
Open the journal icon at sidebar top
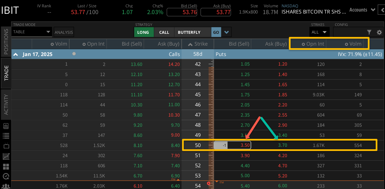click(x=6, y=126)
